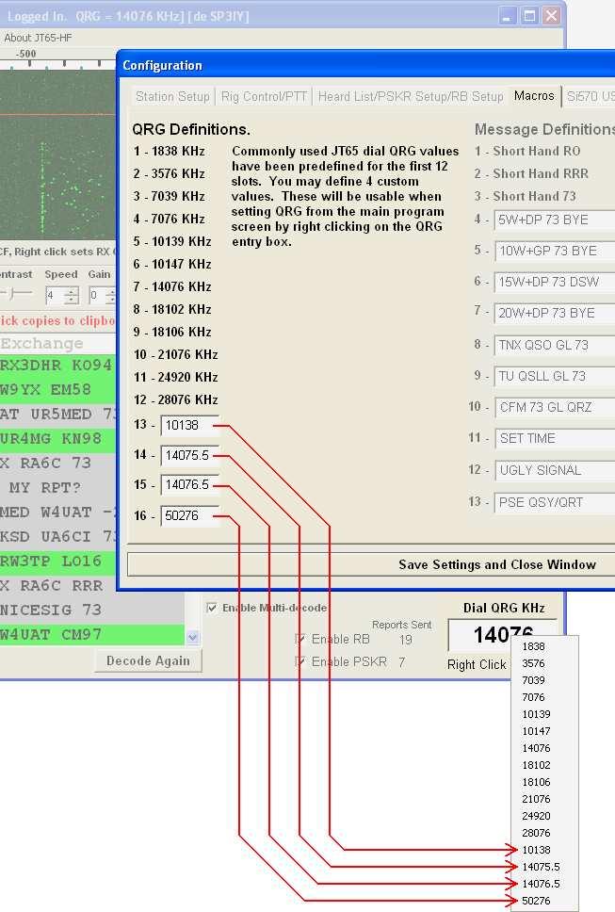The image size is (615, 912).
Task: Click Save Settings and Close Window button
Action: coord(371,564)
